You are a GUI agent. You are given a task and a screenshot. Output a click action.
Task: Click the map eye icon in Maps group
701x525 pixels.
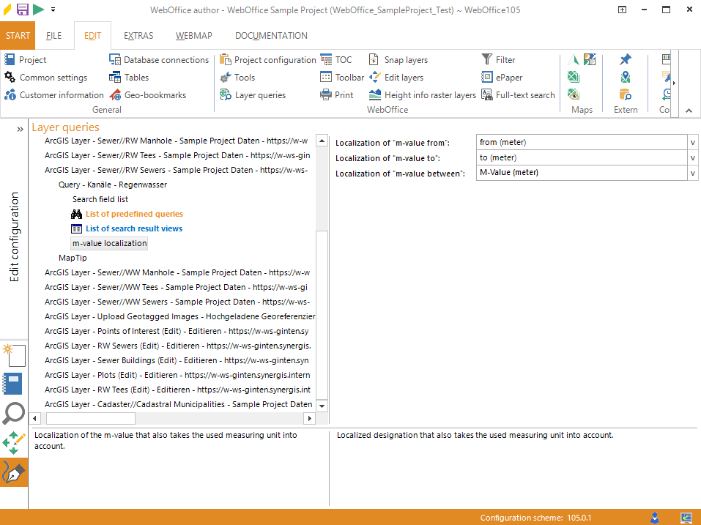[574, 94]
